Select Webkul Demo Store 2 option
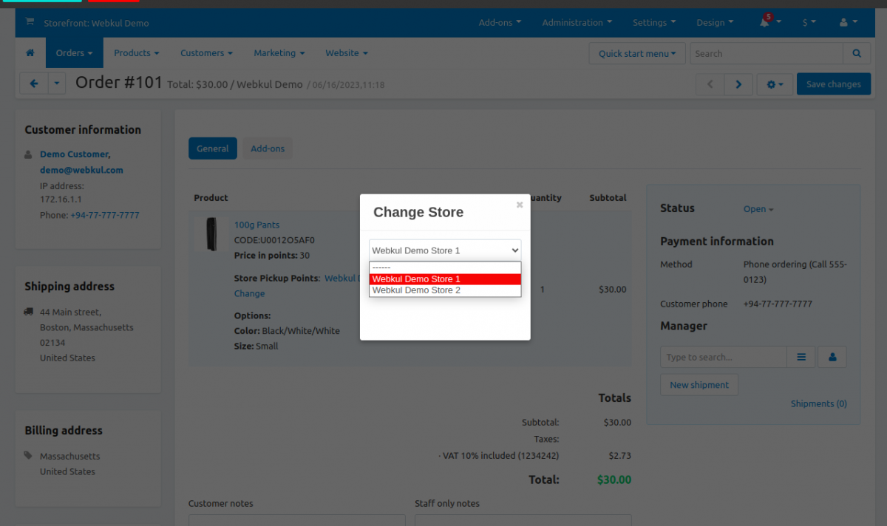Screen dimensions: 887x526 click(x=445, y=290)
